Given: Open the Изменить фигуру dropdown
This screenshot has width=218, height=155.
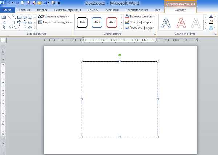Looking at the screenshot, I should 54,17.
